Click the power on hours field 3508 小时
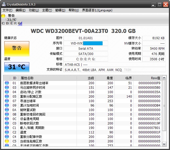This screenshot has height=150, width=170. (154, 59)
